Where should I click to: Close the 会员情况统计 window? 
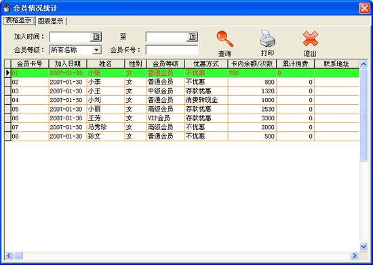364,8
